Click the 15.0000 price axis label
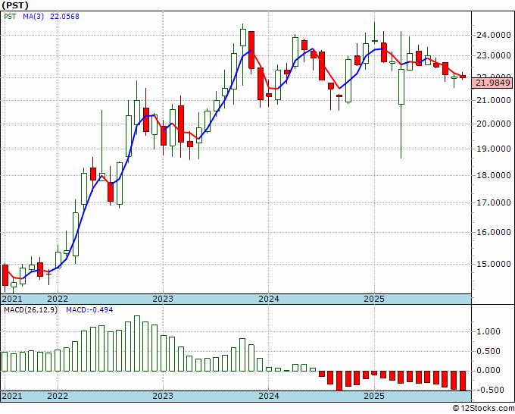The width and height of the screenshot is (515, 414). pyautogui.click(x=493, y=264)
